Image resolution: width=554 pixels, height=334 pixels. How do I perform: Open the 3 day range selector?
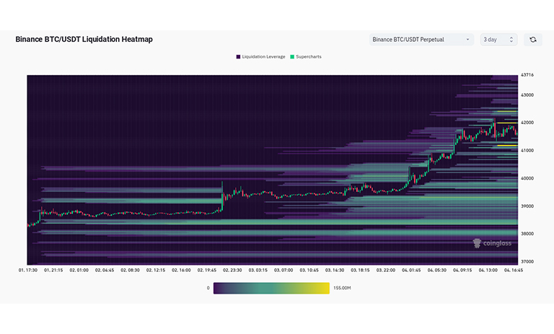click(x=498, y=40)
